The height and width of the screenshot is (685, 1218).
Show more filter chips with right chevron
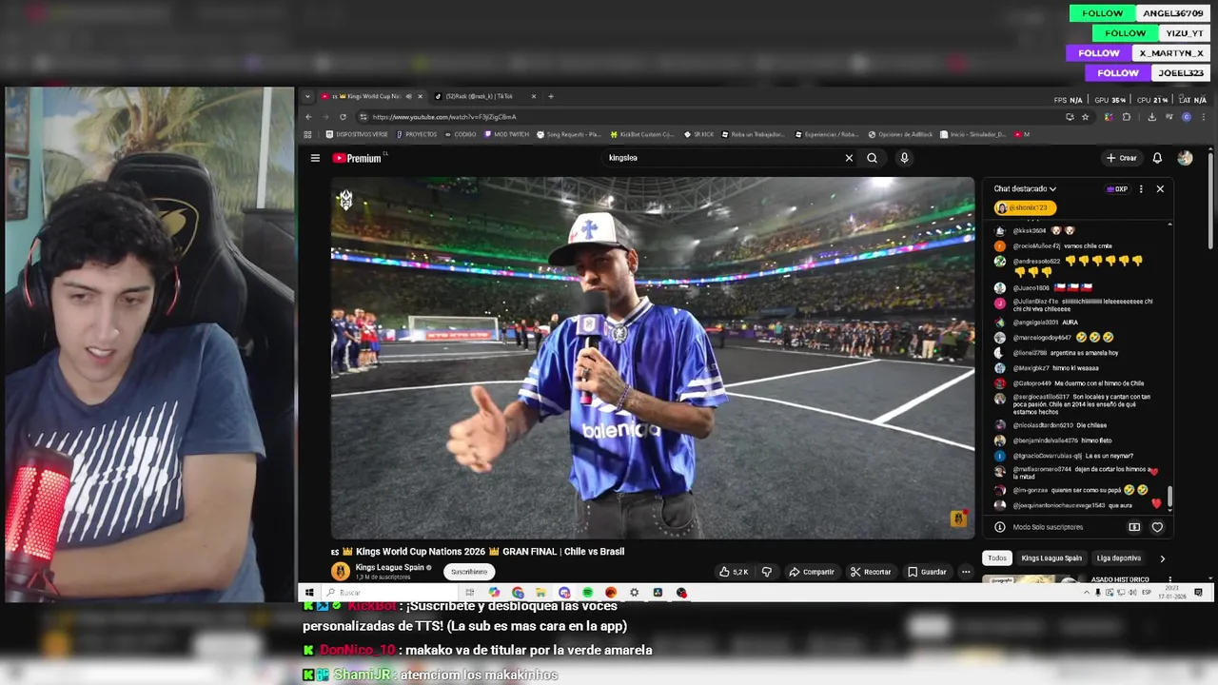click(1162, 558)
